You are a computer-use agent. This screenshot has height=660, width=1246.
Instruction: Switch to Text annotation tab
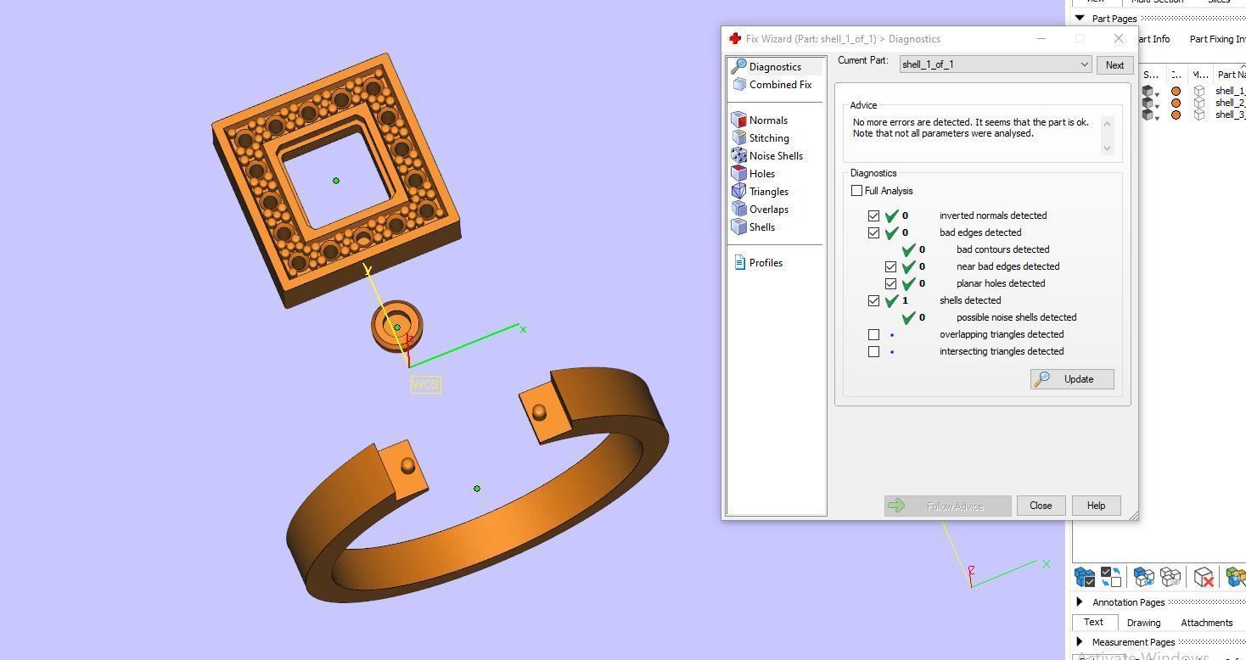coord(1093,622)
